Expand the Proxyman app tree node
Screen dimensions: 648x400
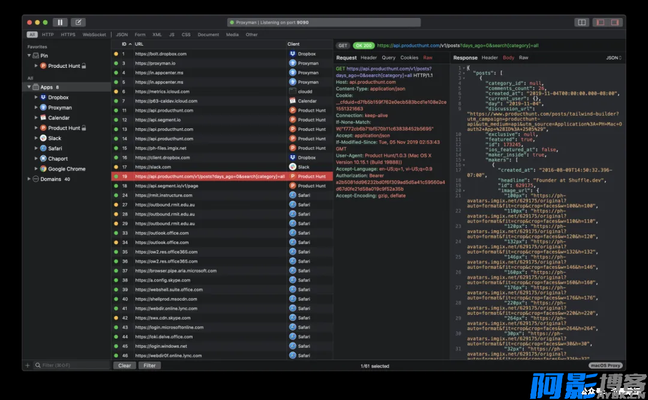coord(36,107)
